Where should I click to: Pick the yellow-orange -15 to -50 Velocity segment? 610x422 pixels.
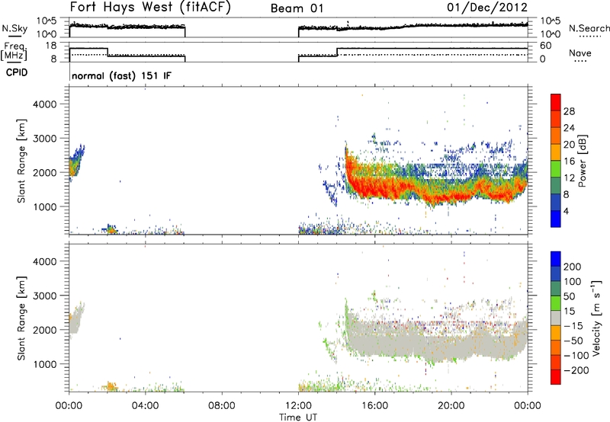556,332
